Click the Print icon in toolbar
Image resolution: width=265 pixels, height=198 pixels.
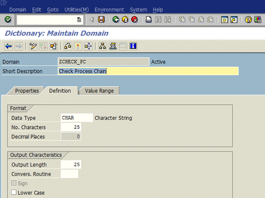tap(149, 19)
